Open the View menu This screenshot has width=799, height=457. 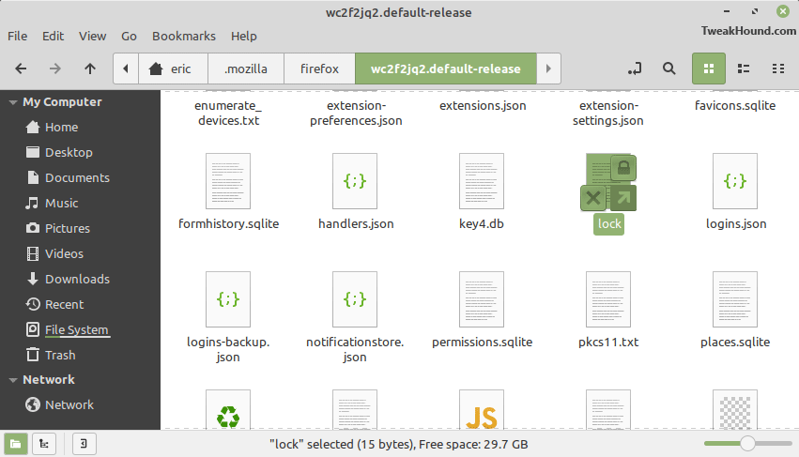point(92,37)
